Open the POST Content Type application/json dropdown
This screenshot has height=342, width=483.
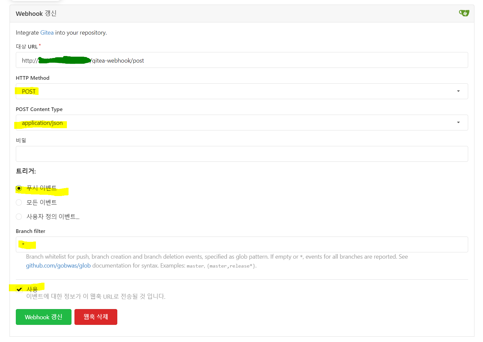pyautogui.click(x=242, y=123)
